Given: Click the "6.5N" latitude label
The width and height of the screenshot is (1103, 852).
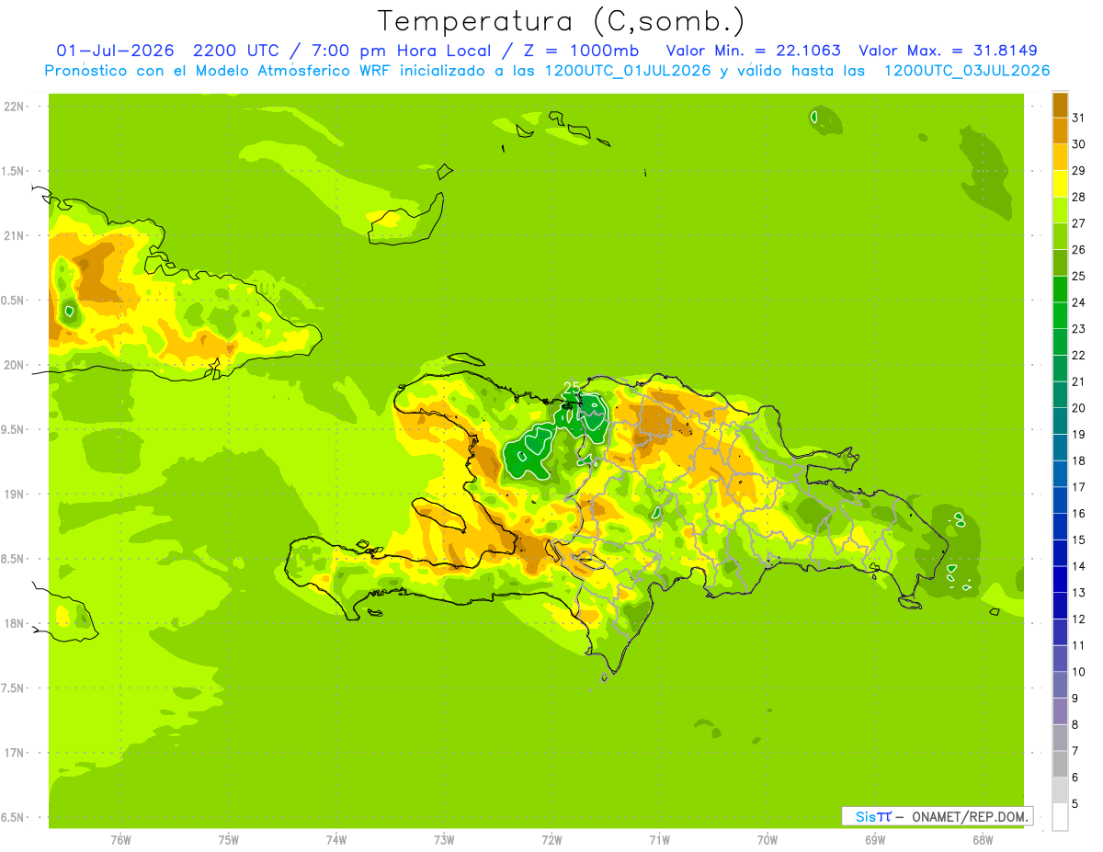Looking at the screenshot, I should [x=14, y=818].
